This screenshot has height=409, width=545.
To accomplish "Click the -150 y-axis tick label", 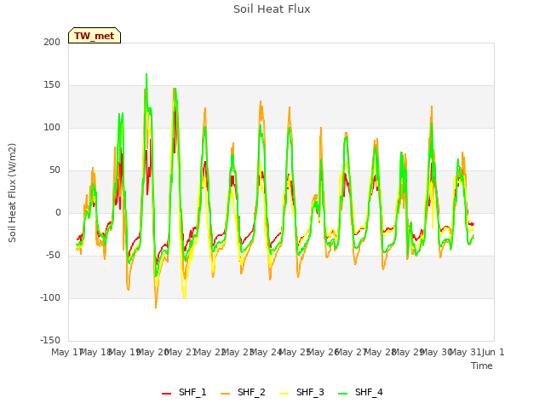I will 50,340.
